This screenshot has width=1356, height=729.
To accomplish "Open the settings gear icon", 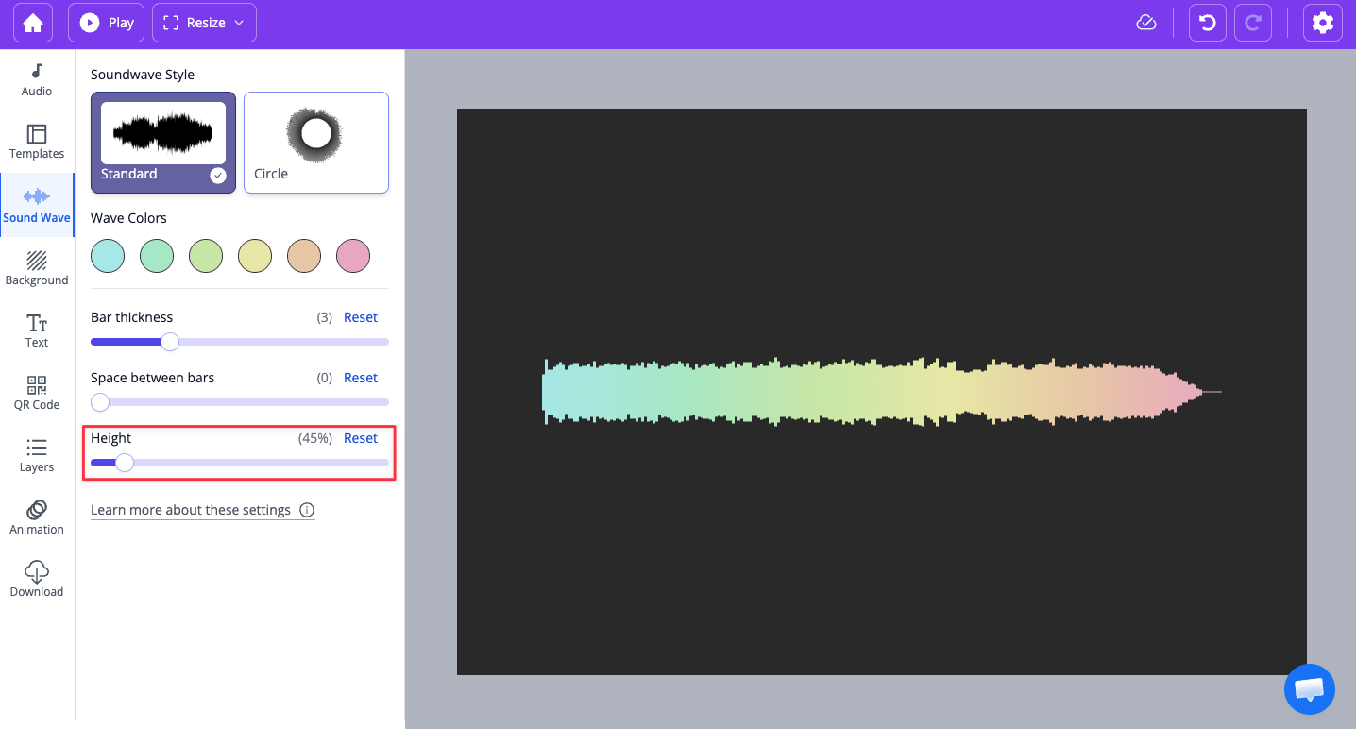I will 1323,23.
